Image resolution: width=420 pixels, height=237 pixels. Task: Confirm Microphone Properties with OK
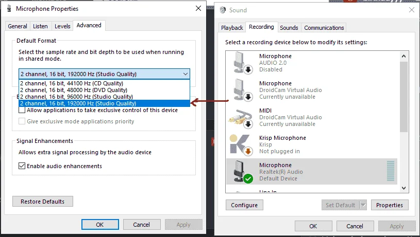click(100, 225)
